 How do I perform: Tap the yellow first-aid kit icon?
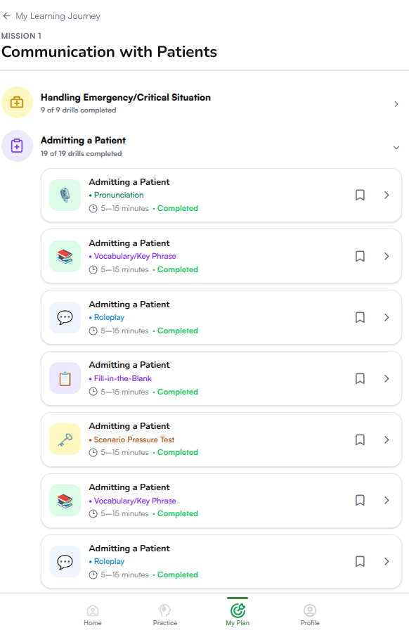tap(17, 103)
